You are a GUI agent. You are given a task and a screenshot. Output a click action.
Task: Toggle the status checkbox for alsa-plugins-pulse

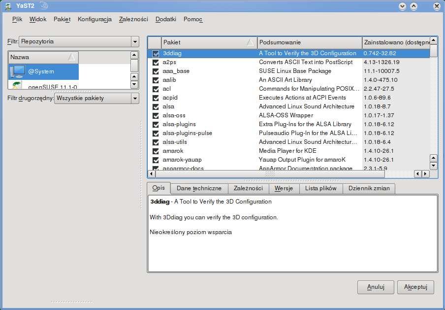(x=156, y=133)
